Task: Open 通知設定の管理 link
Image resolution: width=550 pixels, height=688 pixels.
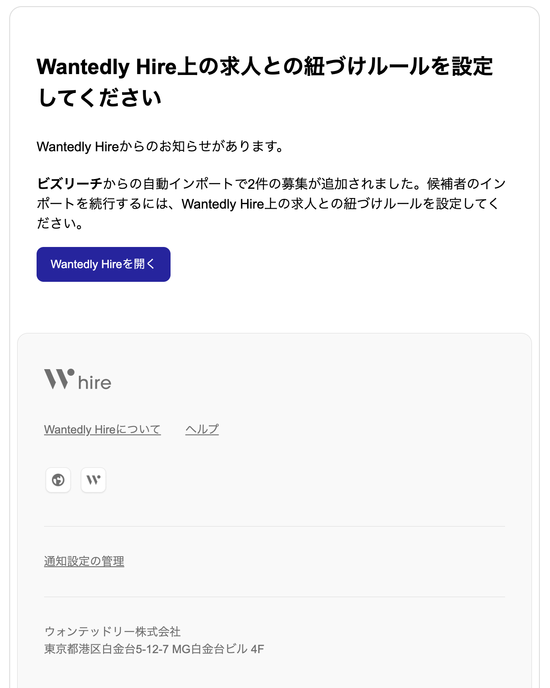Action: pyautogui.click(x=84, y=561)
